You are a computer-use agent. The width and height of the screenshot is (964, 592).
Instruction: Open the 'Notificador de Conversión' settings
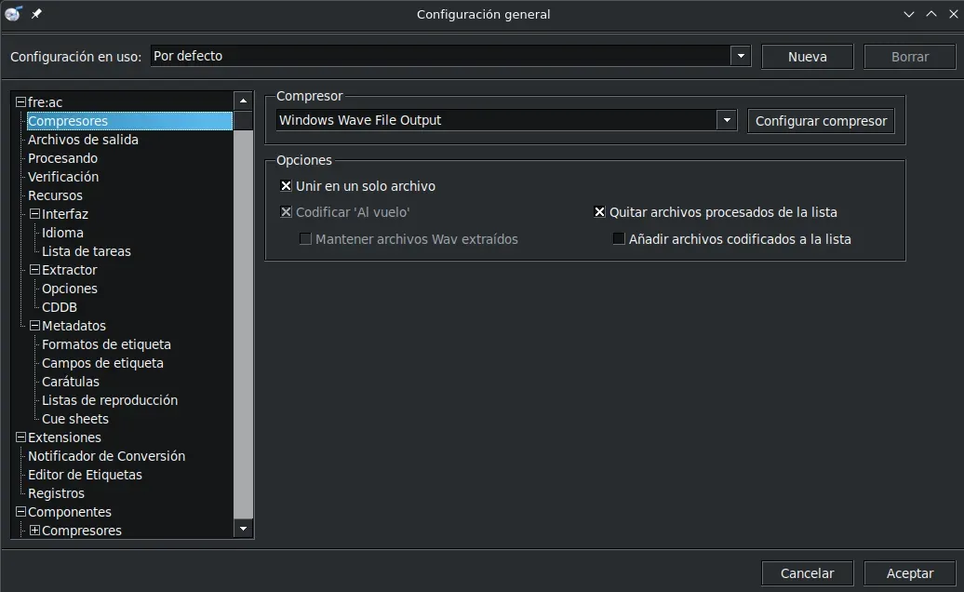coord(106,455)
